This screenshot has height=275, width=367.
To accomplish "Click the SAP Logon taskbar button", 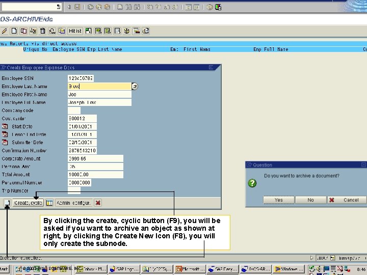I will [125, 269].
